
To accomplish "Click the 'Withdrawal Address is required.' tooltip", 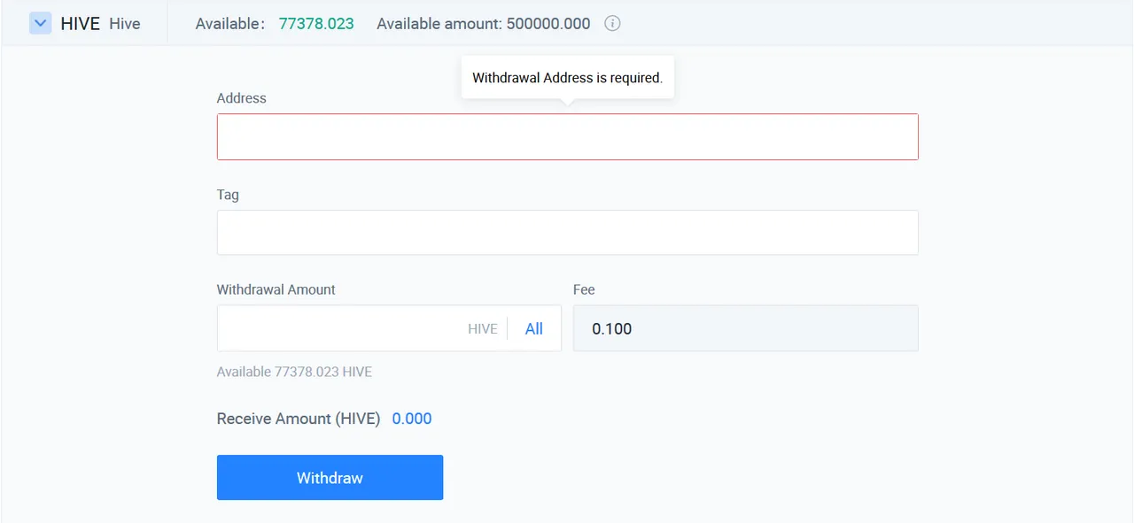I will (x=568, y=78).
